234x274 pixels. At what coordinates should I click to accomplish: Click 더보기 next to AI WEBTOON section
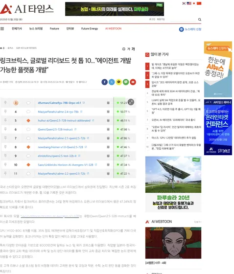(x=198, y=222)
